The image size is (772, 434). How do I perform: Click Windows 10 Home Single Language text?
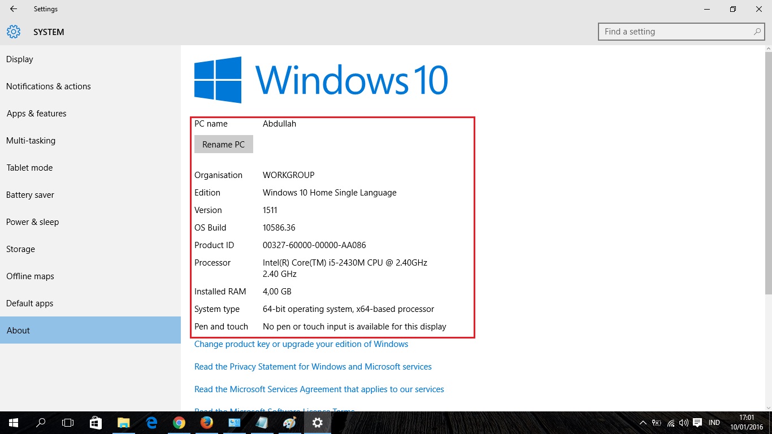tap(329, 193)
